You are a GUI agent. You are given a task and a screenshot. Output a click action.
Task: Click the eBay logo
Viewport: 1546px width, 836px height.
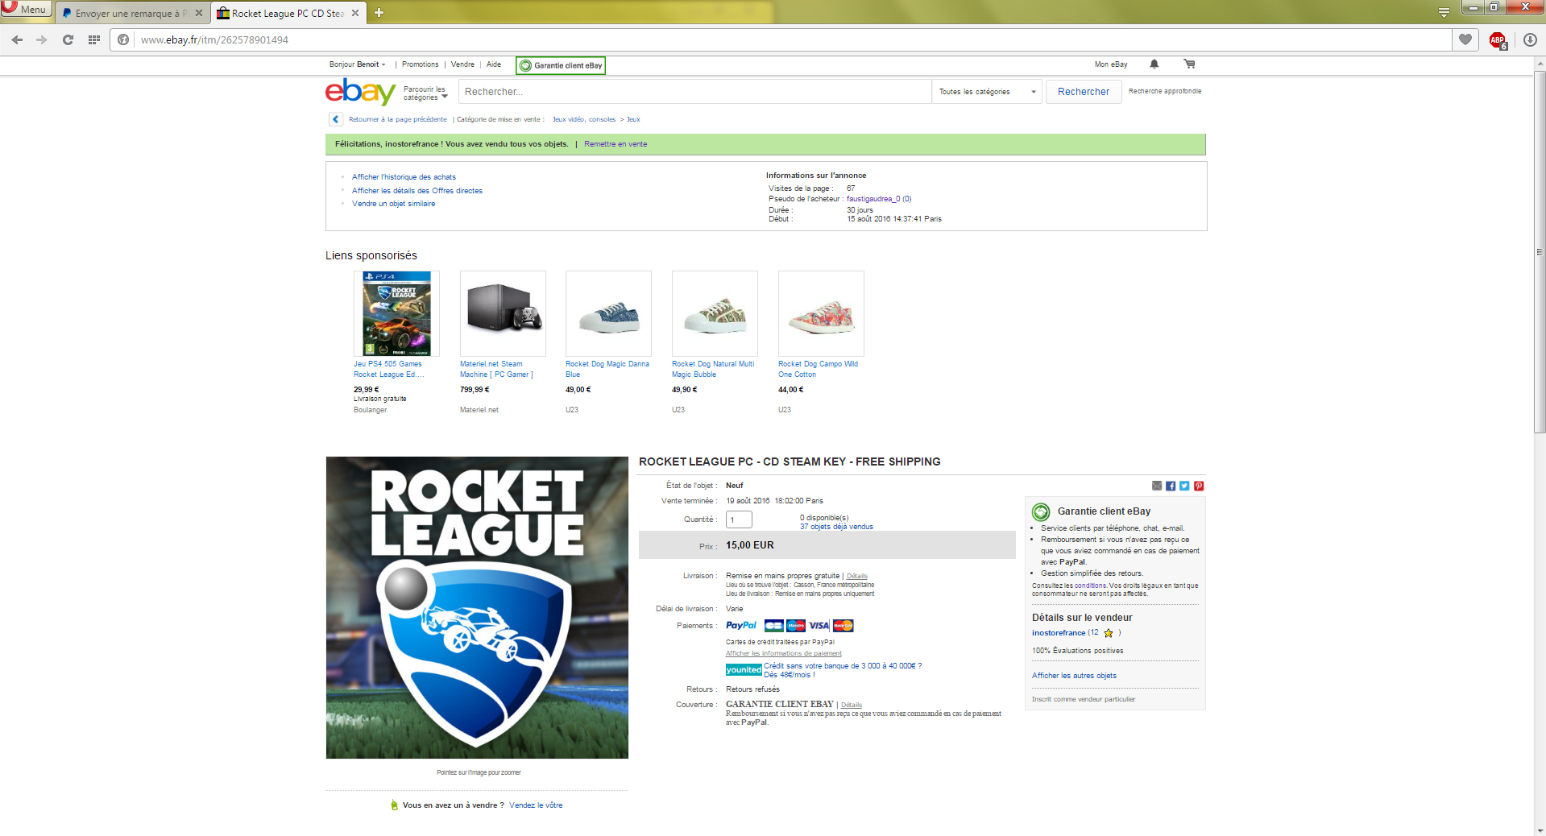(x=360, y=91)
